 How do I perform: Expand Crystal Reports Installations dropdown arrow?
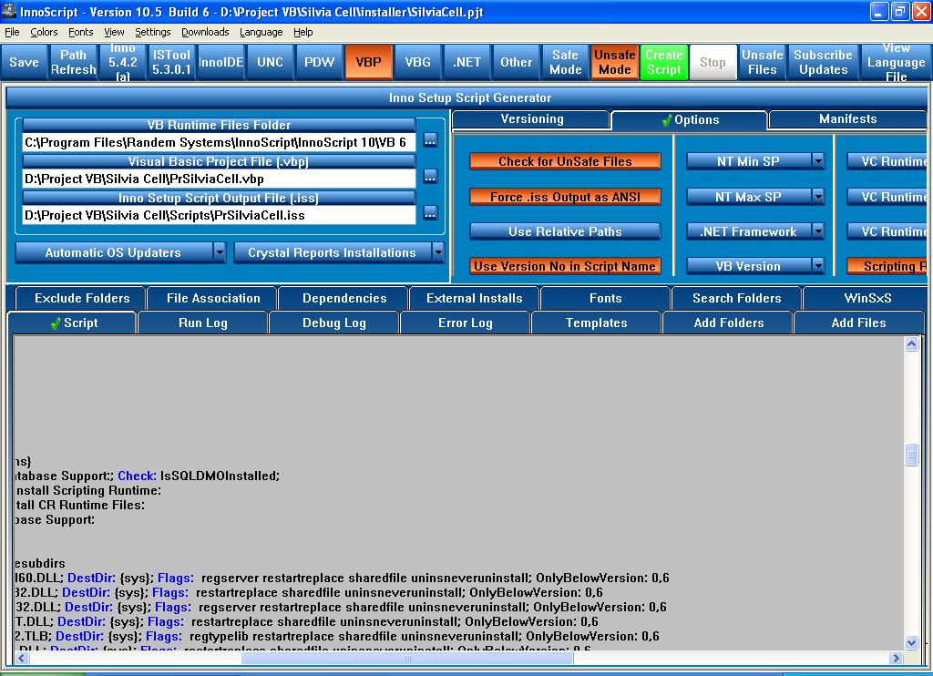click(x=438, y=252)
